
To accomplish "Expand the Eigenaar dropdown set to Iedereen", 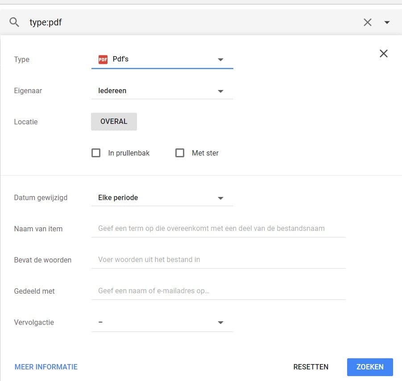I will [x=162, y=90].
